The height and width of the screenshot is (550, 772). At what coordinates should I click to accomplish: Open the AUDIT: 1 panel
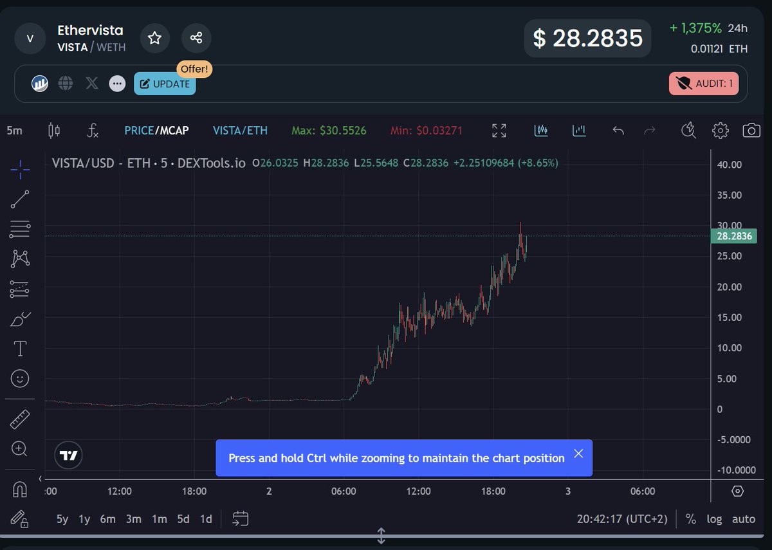point(704,83)
